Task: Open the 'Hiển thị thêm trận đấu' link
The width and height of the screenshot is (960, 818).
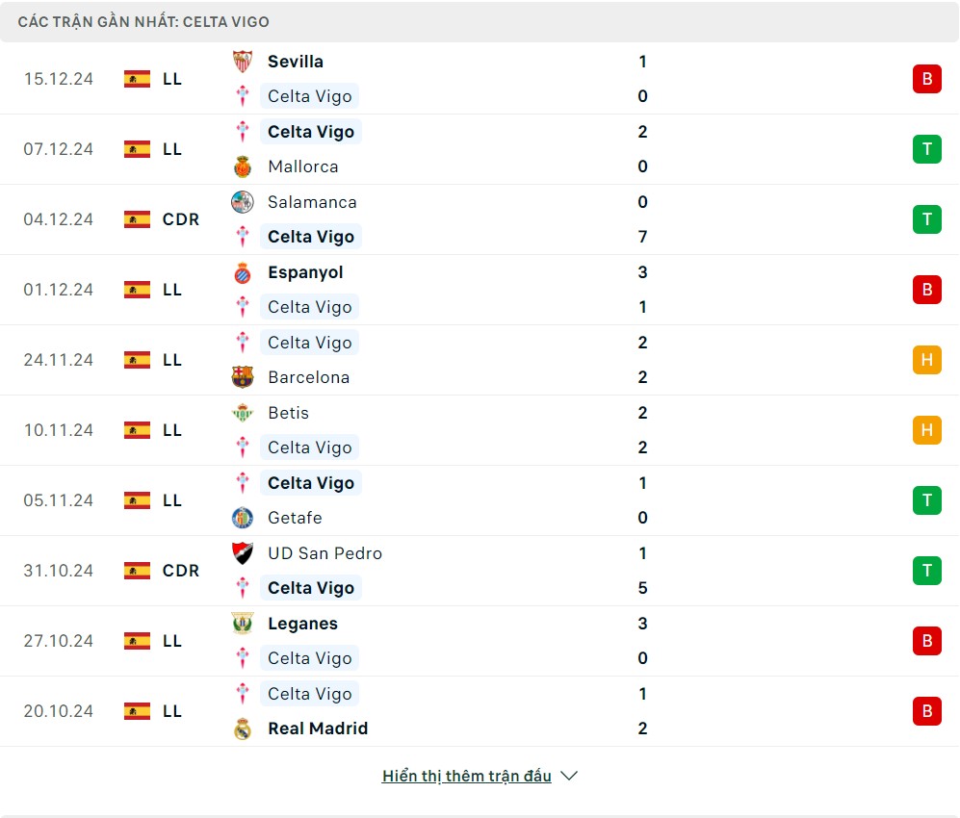Action: tap(466, 776)
